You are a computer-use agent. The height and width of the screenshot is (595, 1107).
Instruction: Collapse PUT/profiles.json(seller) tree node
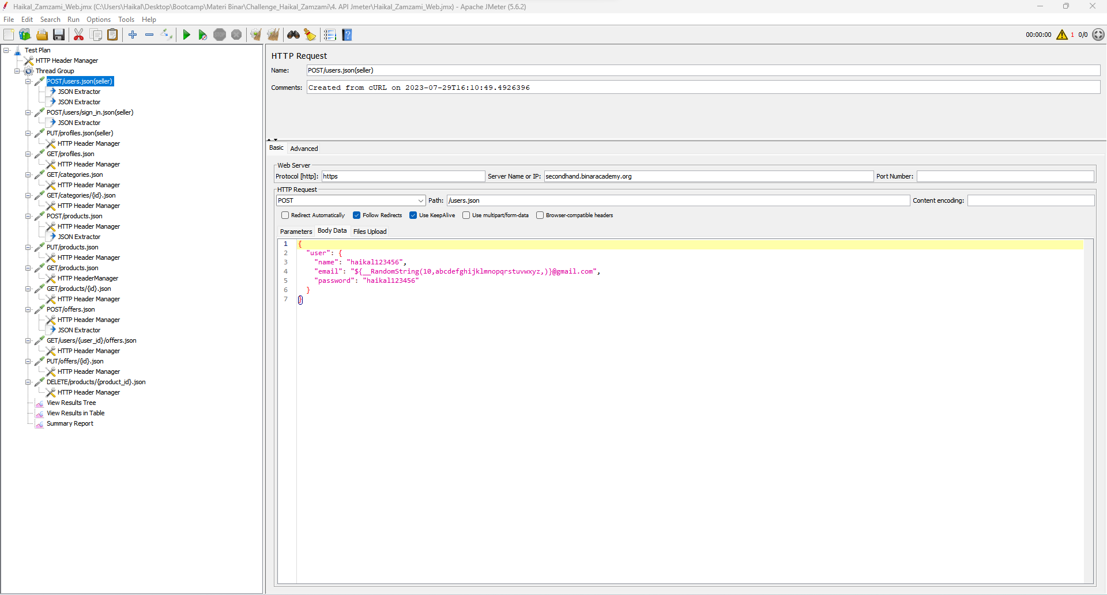coord(28,133)
